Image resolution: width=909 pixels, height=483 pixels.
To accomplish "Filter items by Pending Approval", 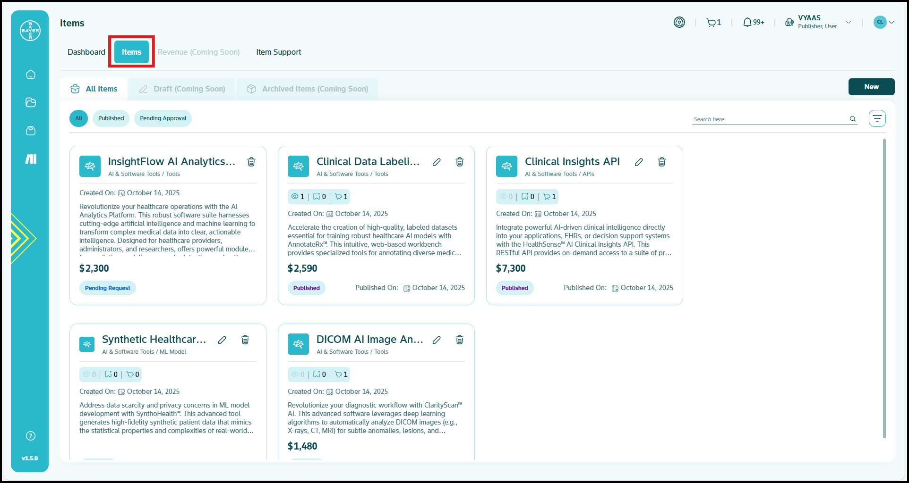I will click(x=163, y=118).
